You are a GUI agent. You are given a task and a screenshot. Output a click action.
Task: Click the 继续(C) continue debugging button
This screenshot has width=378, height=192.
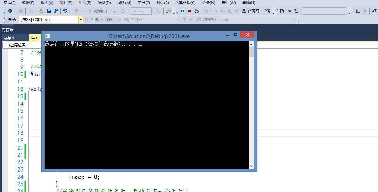tap(98, 11)
